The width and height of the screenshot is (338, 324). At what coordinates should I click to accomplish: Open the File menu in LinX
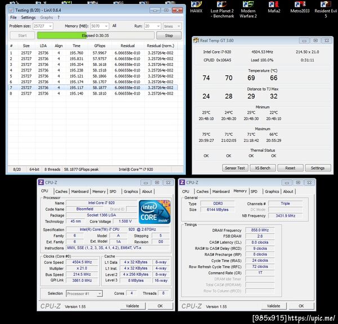click(14, 17)
